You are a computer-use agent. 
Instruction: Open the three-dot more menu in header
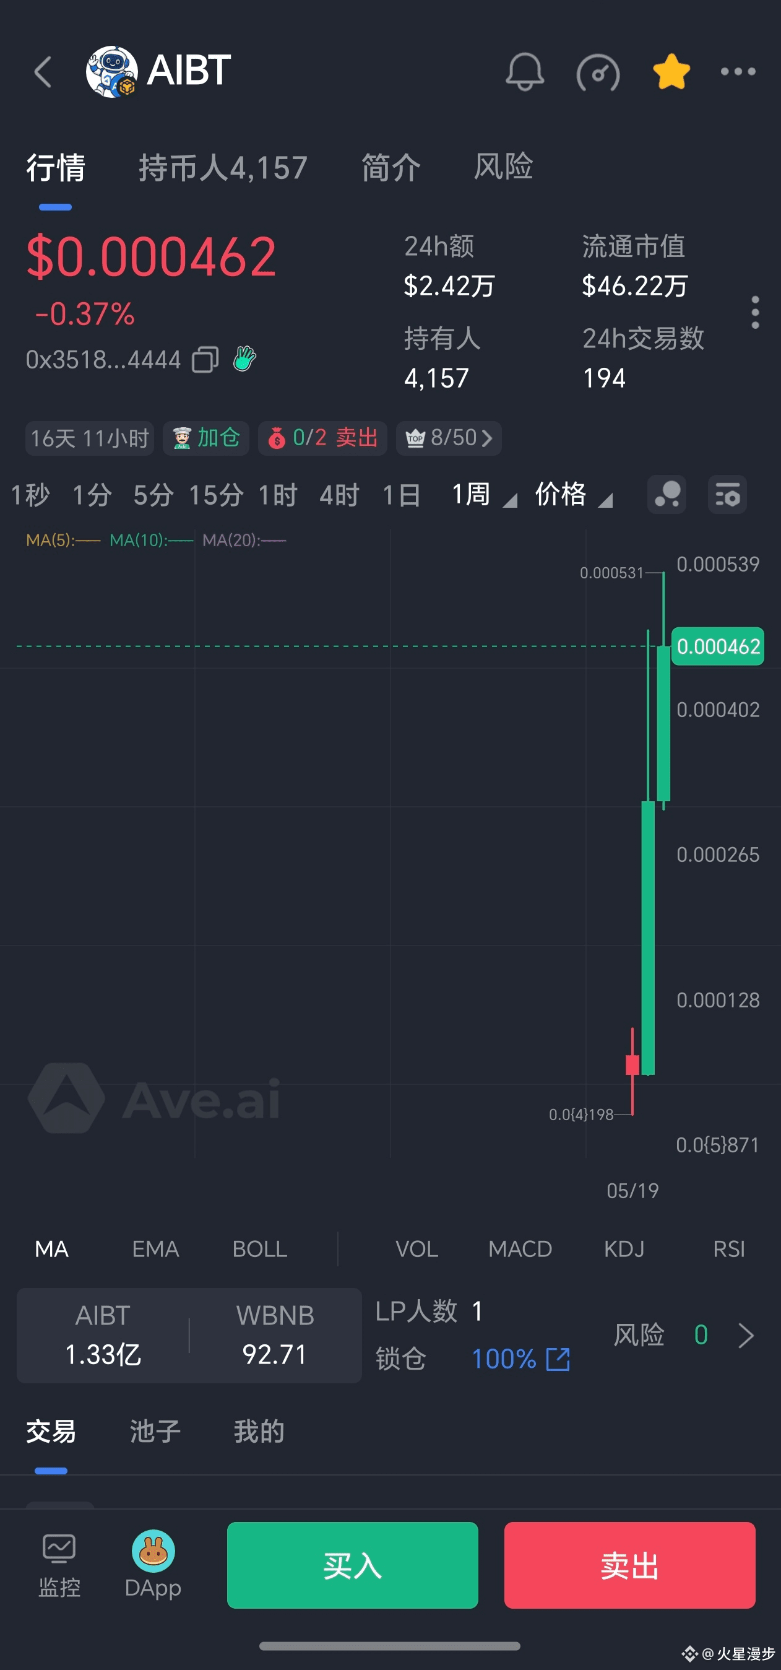coord(738,71)
